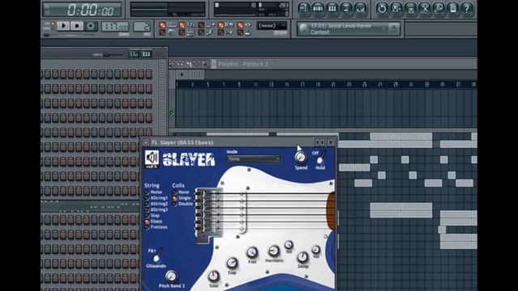Arm recording with the Record button

(91, 26)
